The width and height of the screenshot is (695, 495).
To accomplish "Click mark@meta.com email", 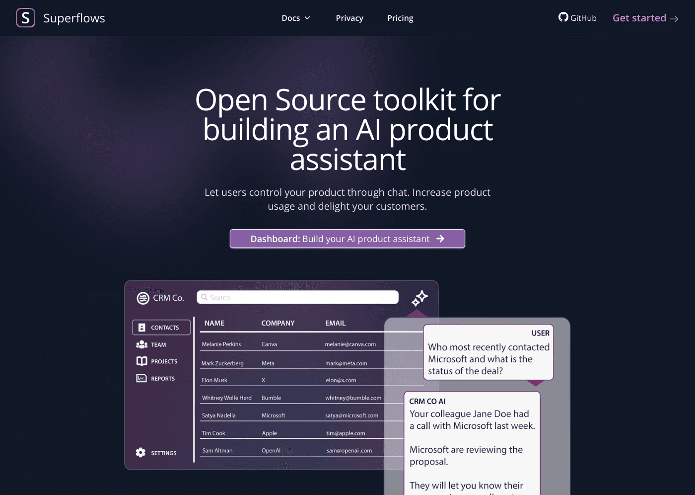I will pyautogui.click(x=346, y=363).
